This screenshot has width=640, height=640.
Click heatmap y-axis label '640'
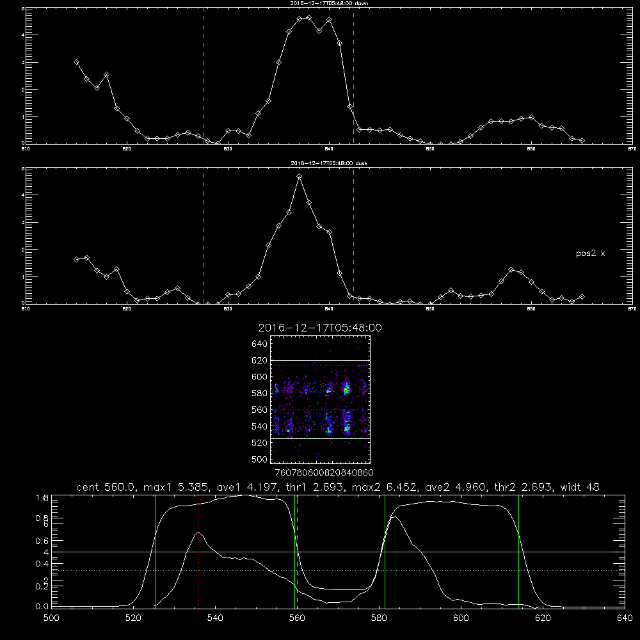tap(260, 344)
